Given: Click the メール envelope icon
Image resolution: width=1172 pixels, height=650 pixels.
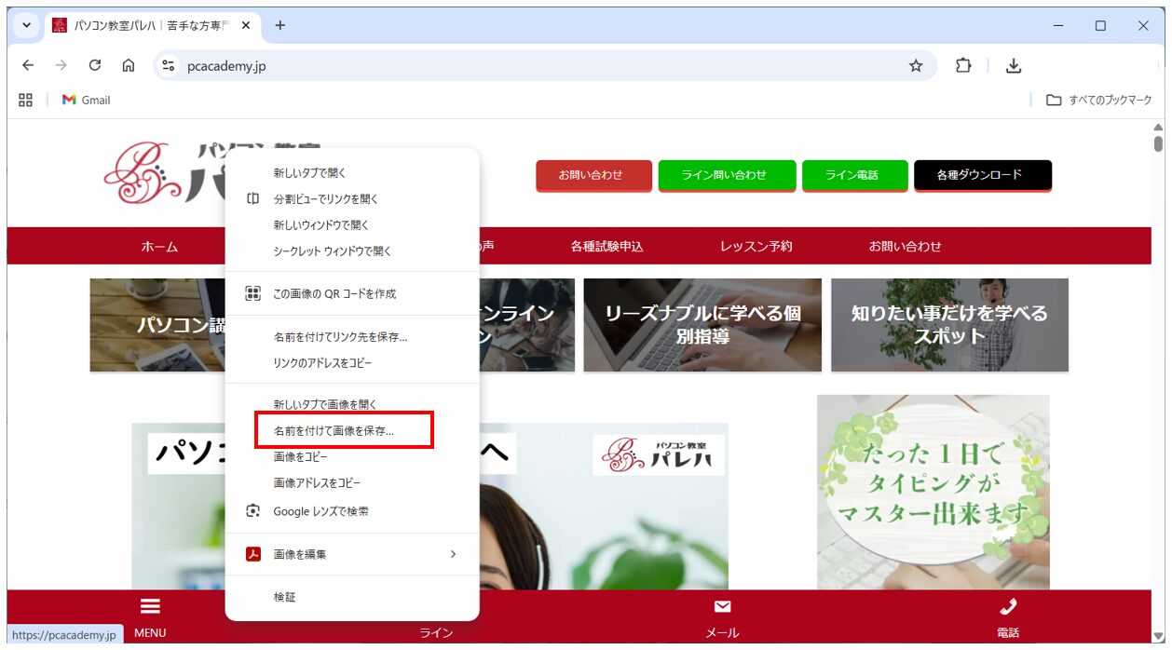Looking at the screenshot, I should (x=723, y=605).
